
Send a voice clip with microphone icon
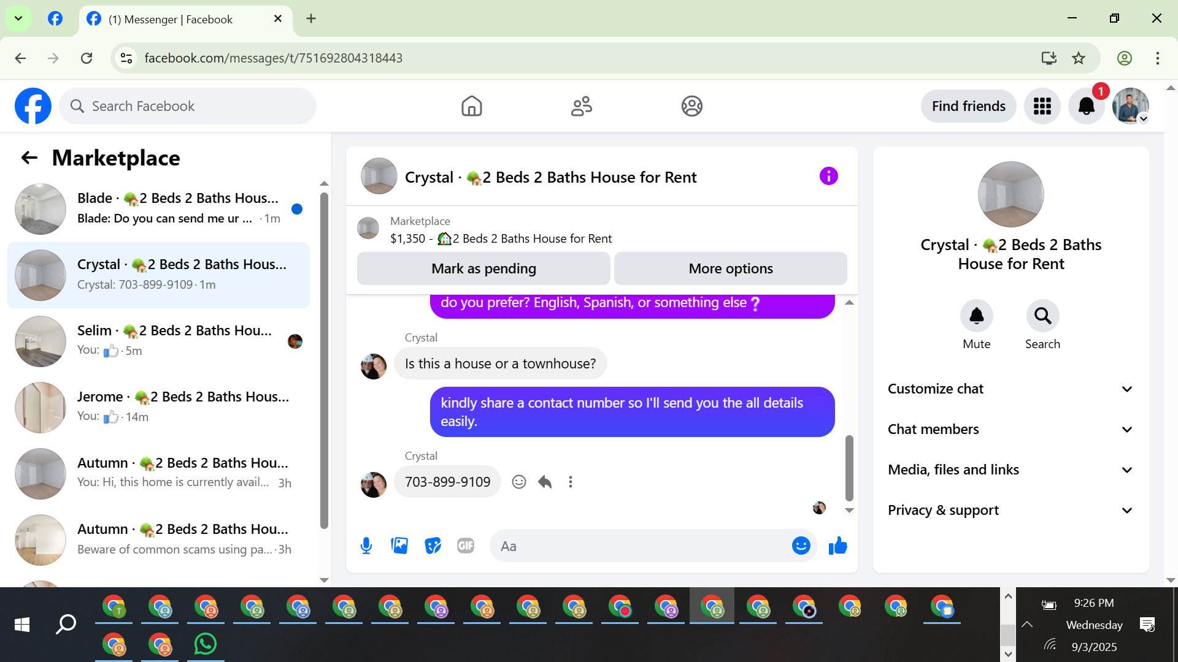(x=366, y=546)
